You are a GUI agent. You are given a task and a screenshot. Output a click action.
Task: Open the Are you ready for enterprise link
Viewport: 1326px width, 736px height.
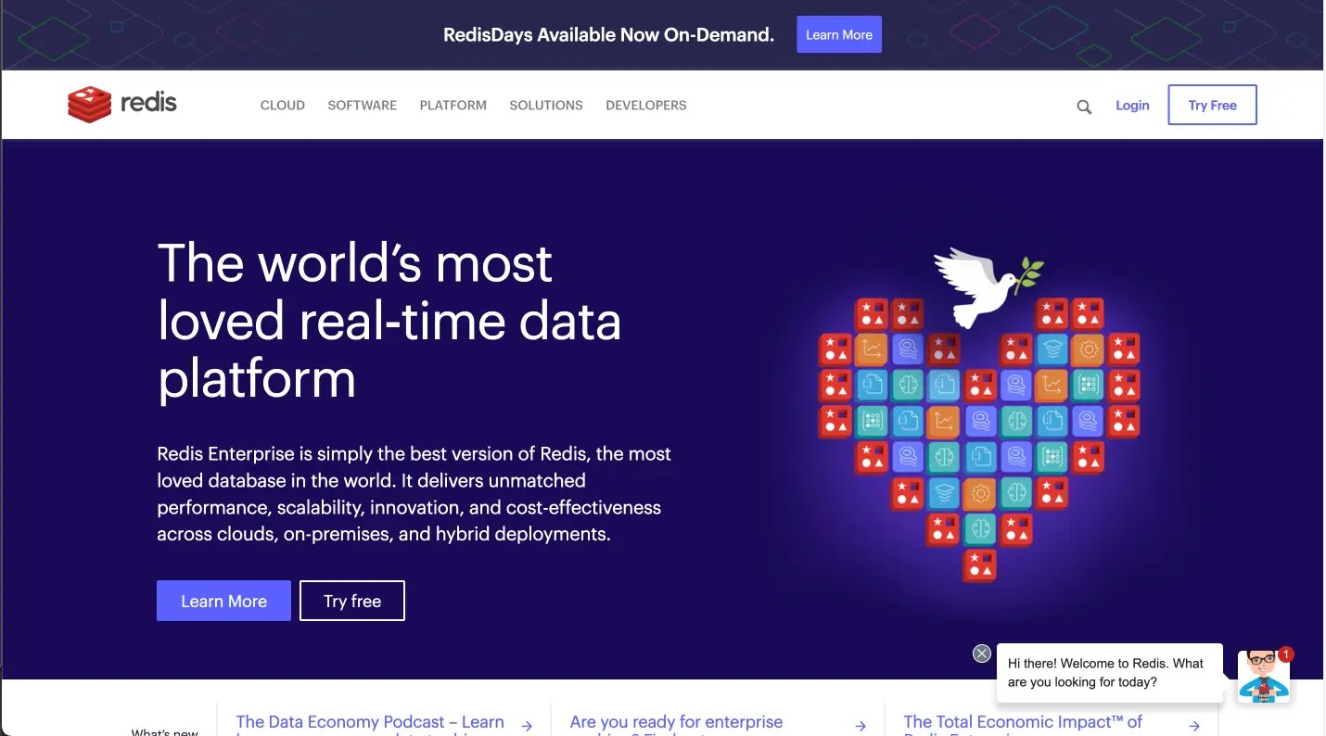677,726
